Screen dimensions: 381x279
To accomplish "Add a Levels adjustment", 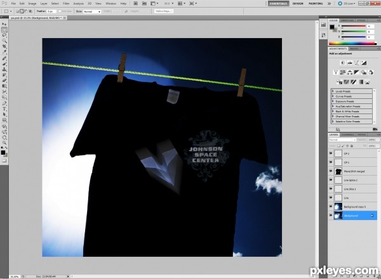I will [350, 63].
